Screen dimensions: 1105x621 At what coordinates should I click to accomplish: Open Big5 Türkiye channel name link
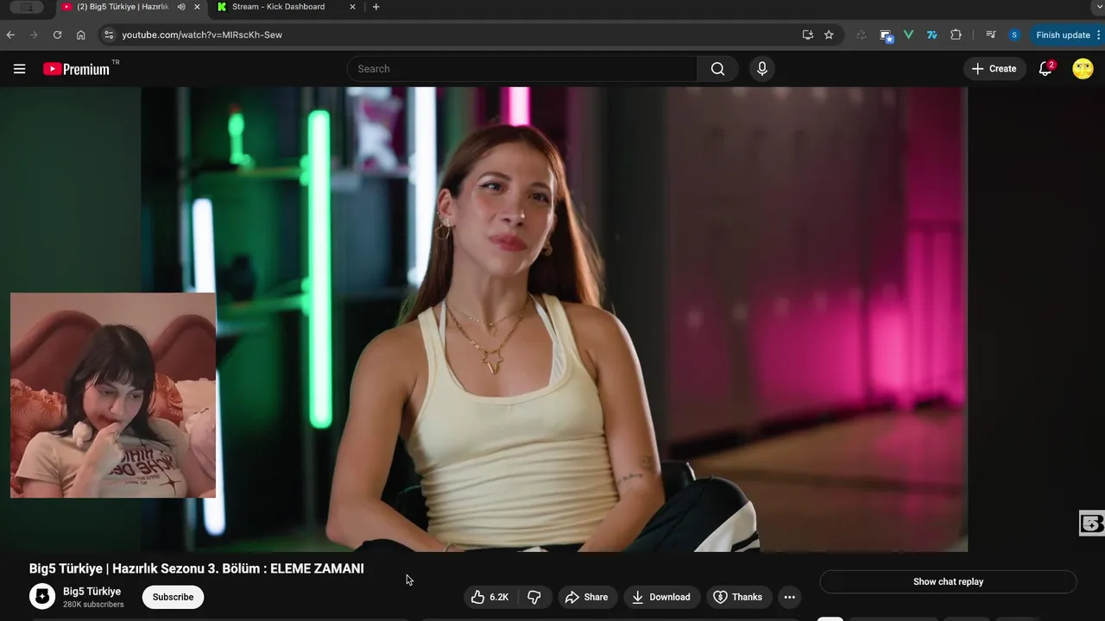(x=92, y=592)
